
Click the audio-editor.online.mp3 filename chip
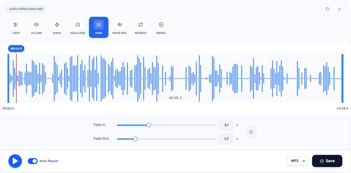(x=26, y=9)
